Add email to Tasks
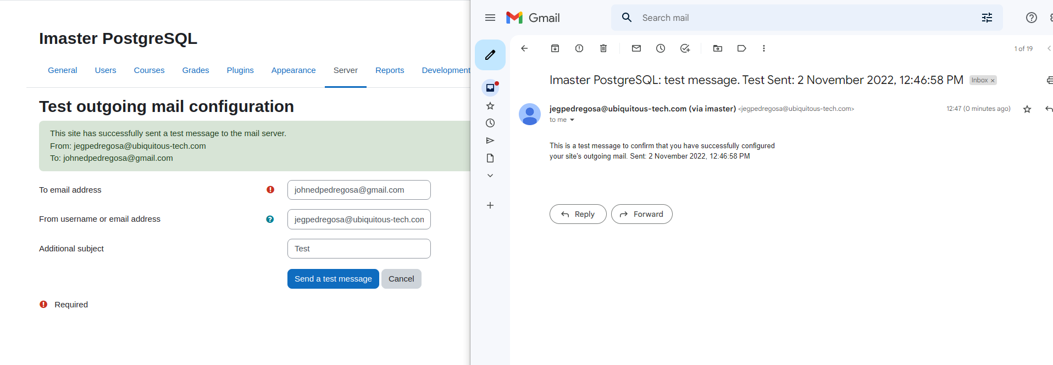The image size is (1053, 365). coord(685,48)
